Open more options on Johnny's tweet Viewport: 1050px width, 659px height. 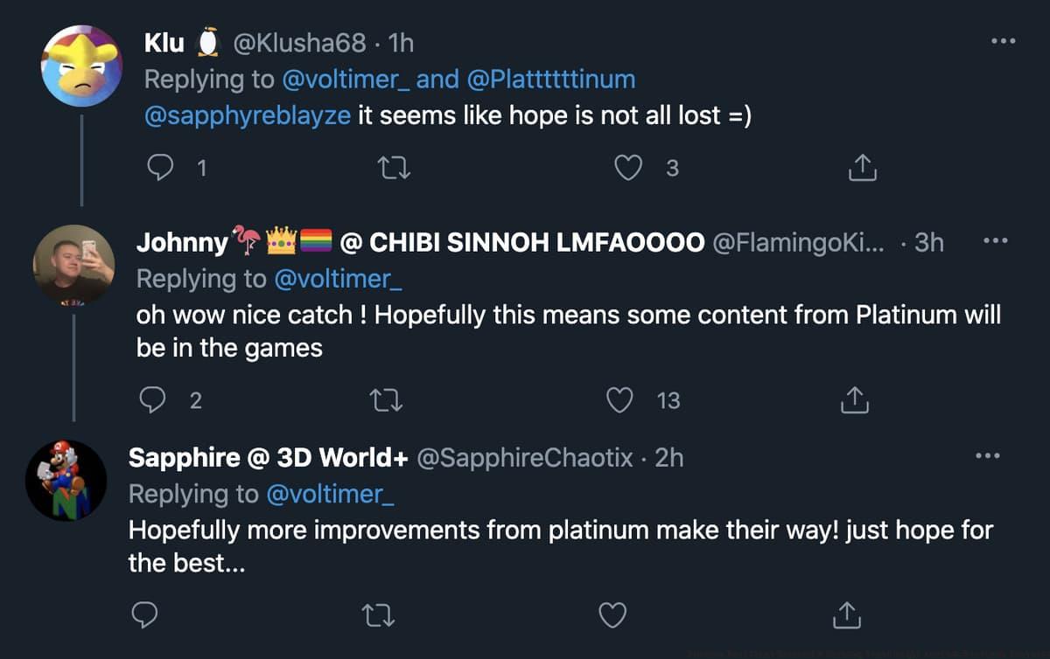(994, 241)
